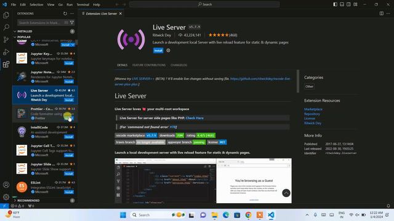This screenshot has height=221, width=394.
Task: Follow the Check Here PHP link
Action: [x=195, y=118]
